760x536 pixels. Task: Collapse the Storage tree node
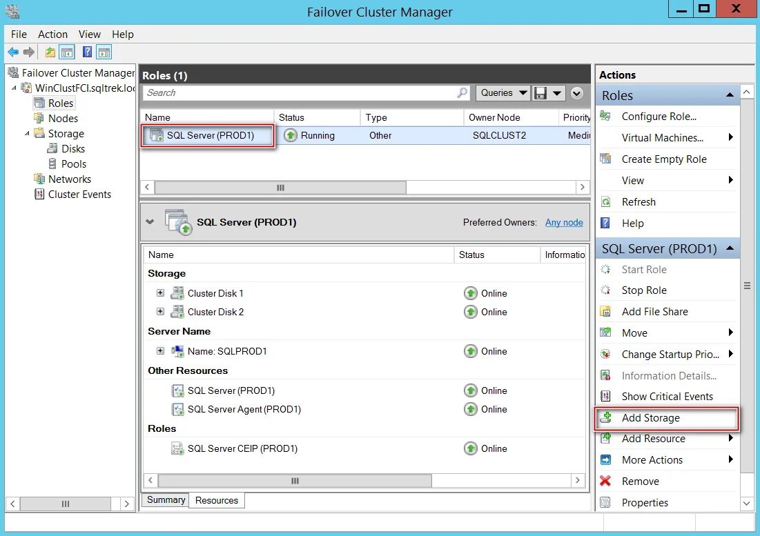click(27, 133)
